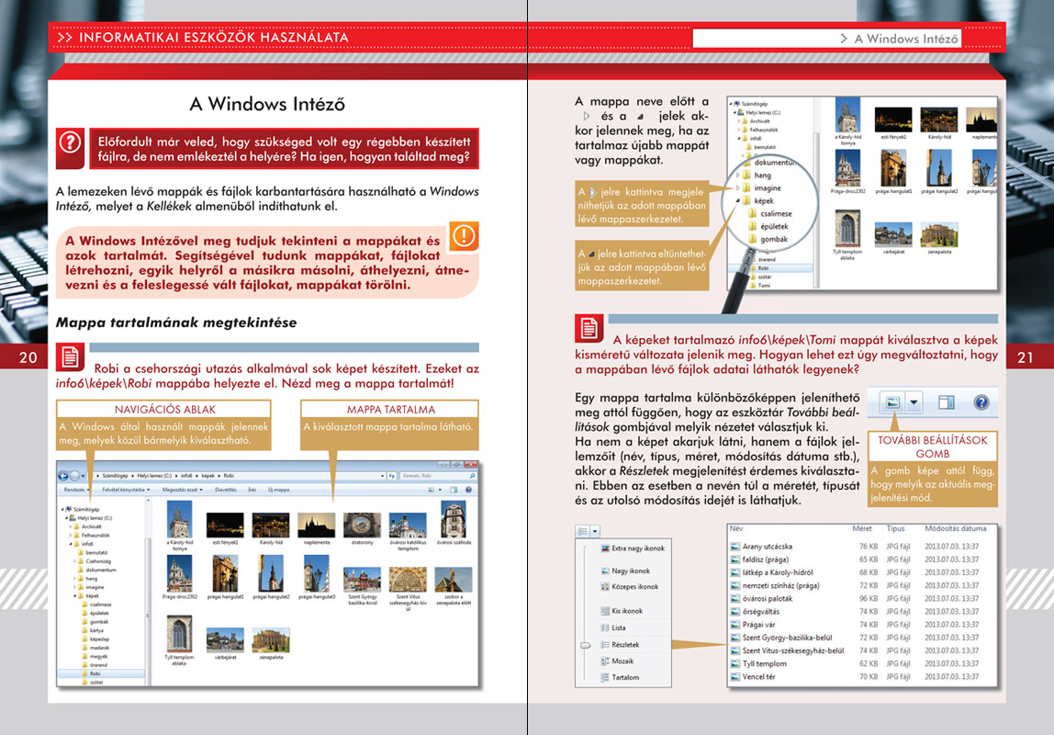Open the Megosztás ezzel menu
The height and width of the screenshot is (735, 1054).
[183, 490]
